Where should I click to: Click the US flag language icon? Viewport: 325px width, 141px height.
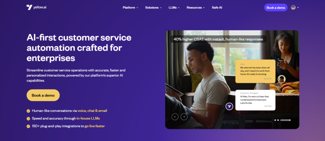[293, 8]
